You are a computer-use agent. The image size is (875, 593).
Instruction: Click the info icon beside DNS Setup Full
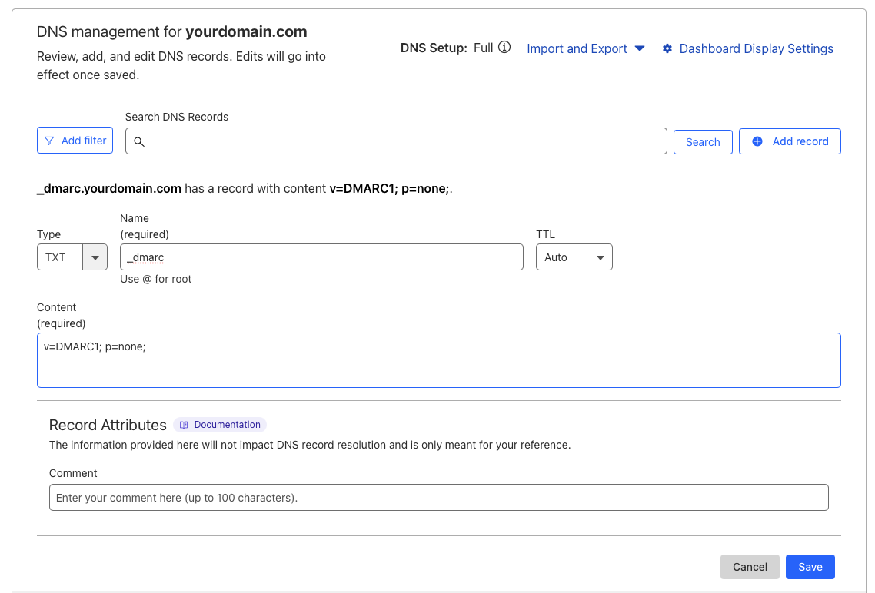pyautogui.click(x=504, y=48)
